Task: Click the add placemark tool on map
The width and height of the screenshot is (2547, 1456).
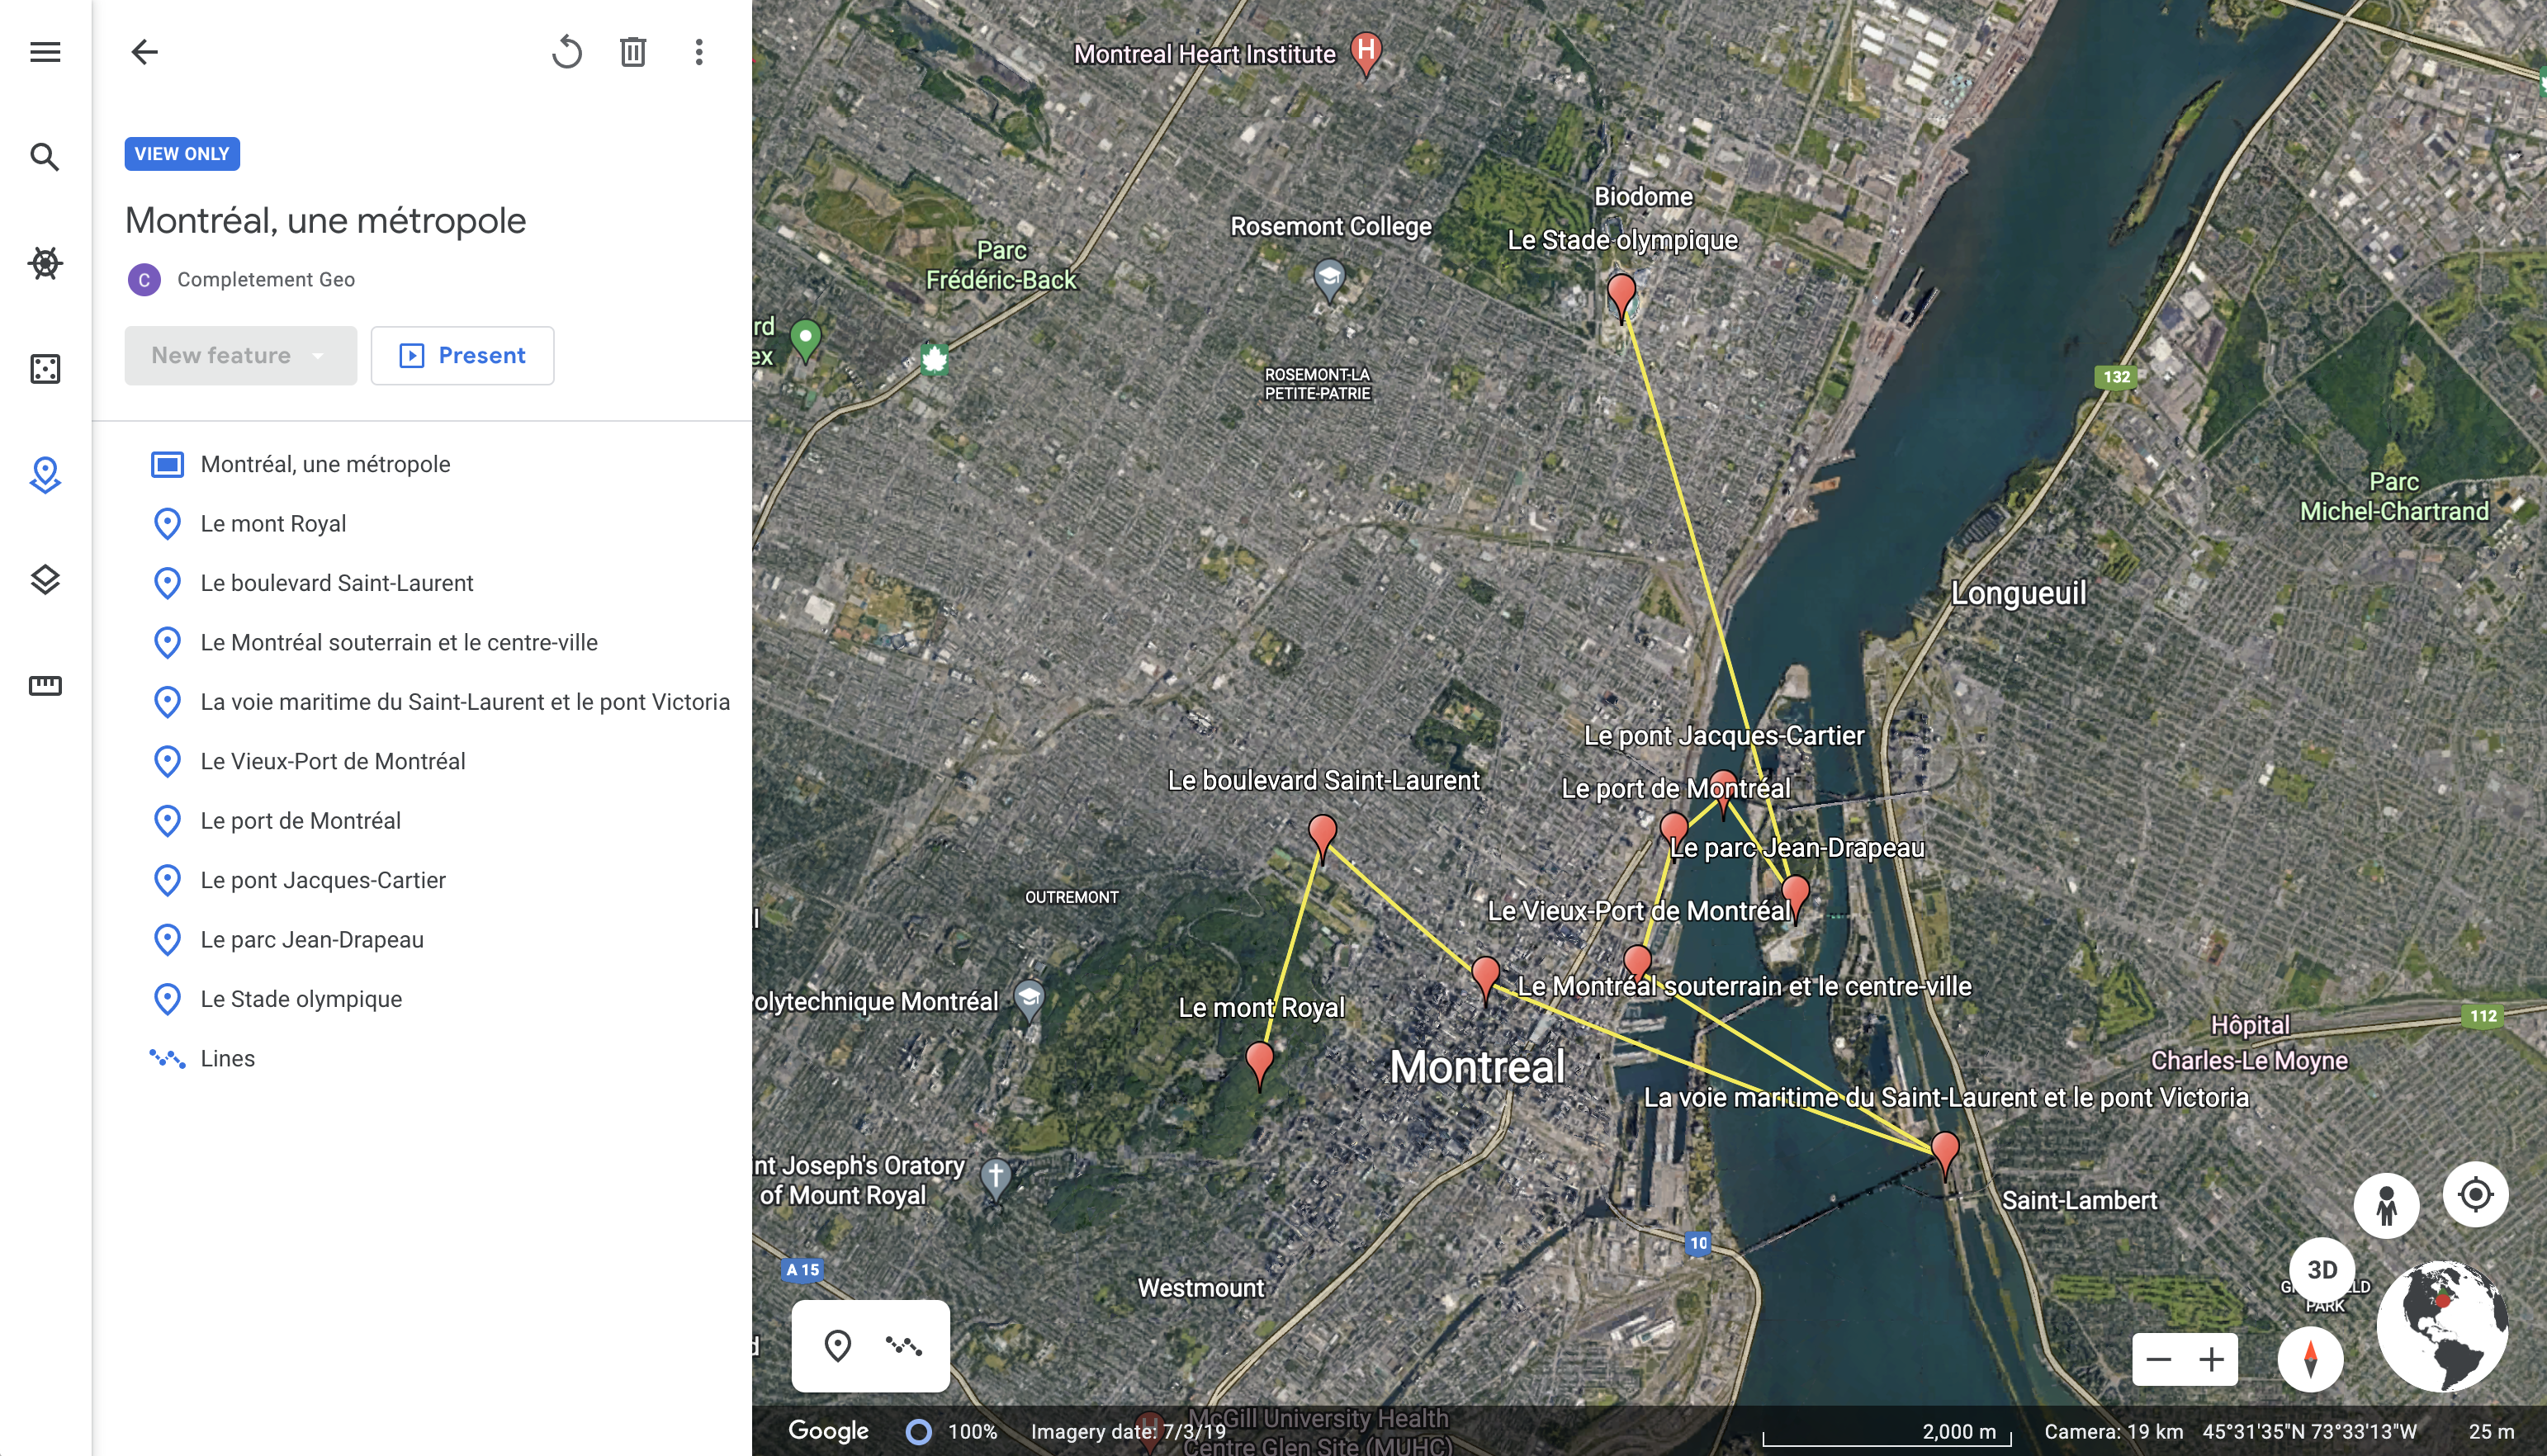Action: tap(838, 1346)
